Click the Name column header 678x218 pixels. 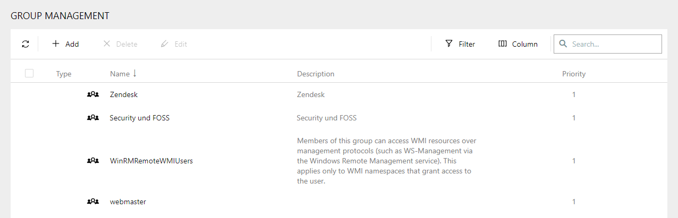click(x=120, y=74)
